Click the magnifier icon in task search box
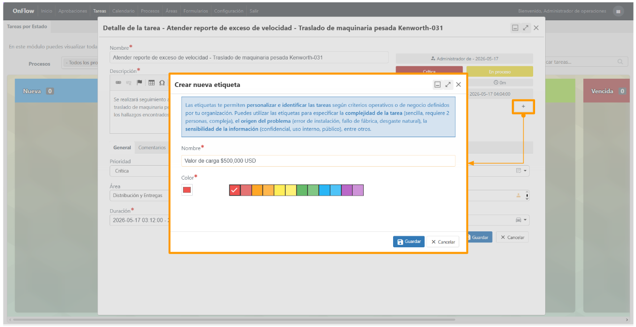The width and height of the screenshot is (636, 327). (x=620, y=62)
